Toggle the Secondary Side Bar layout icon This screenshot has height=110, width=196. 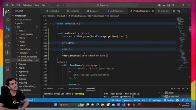click(x=168, y=5)
